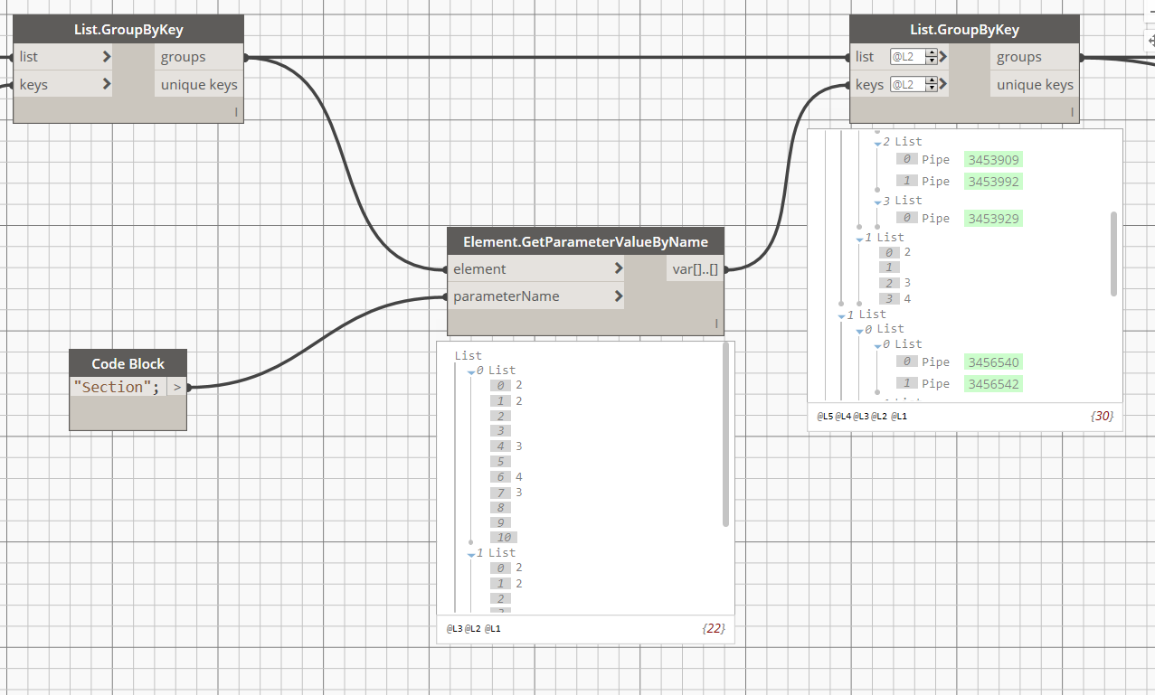The width and height of the screenshot is (1155, 695).
Task: Collapse 1 List holding values 2, 3, 4
Action: click(859, 239)
